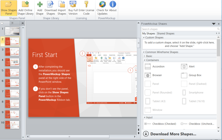Viewport: 222px width, 140px height.
Task: Open Add Online Shape Library
Action: 25,8
